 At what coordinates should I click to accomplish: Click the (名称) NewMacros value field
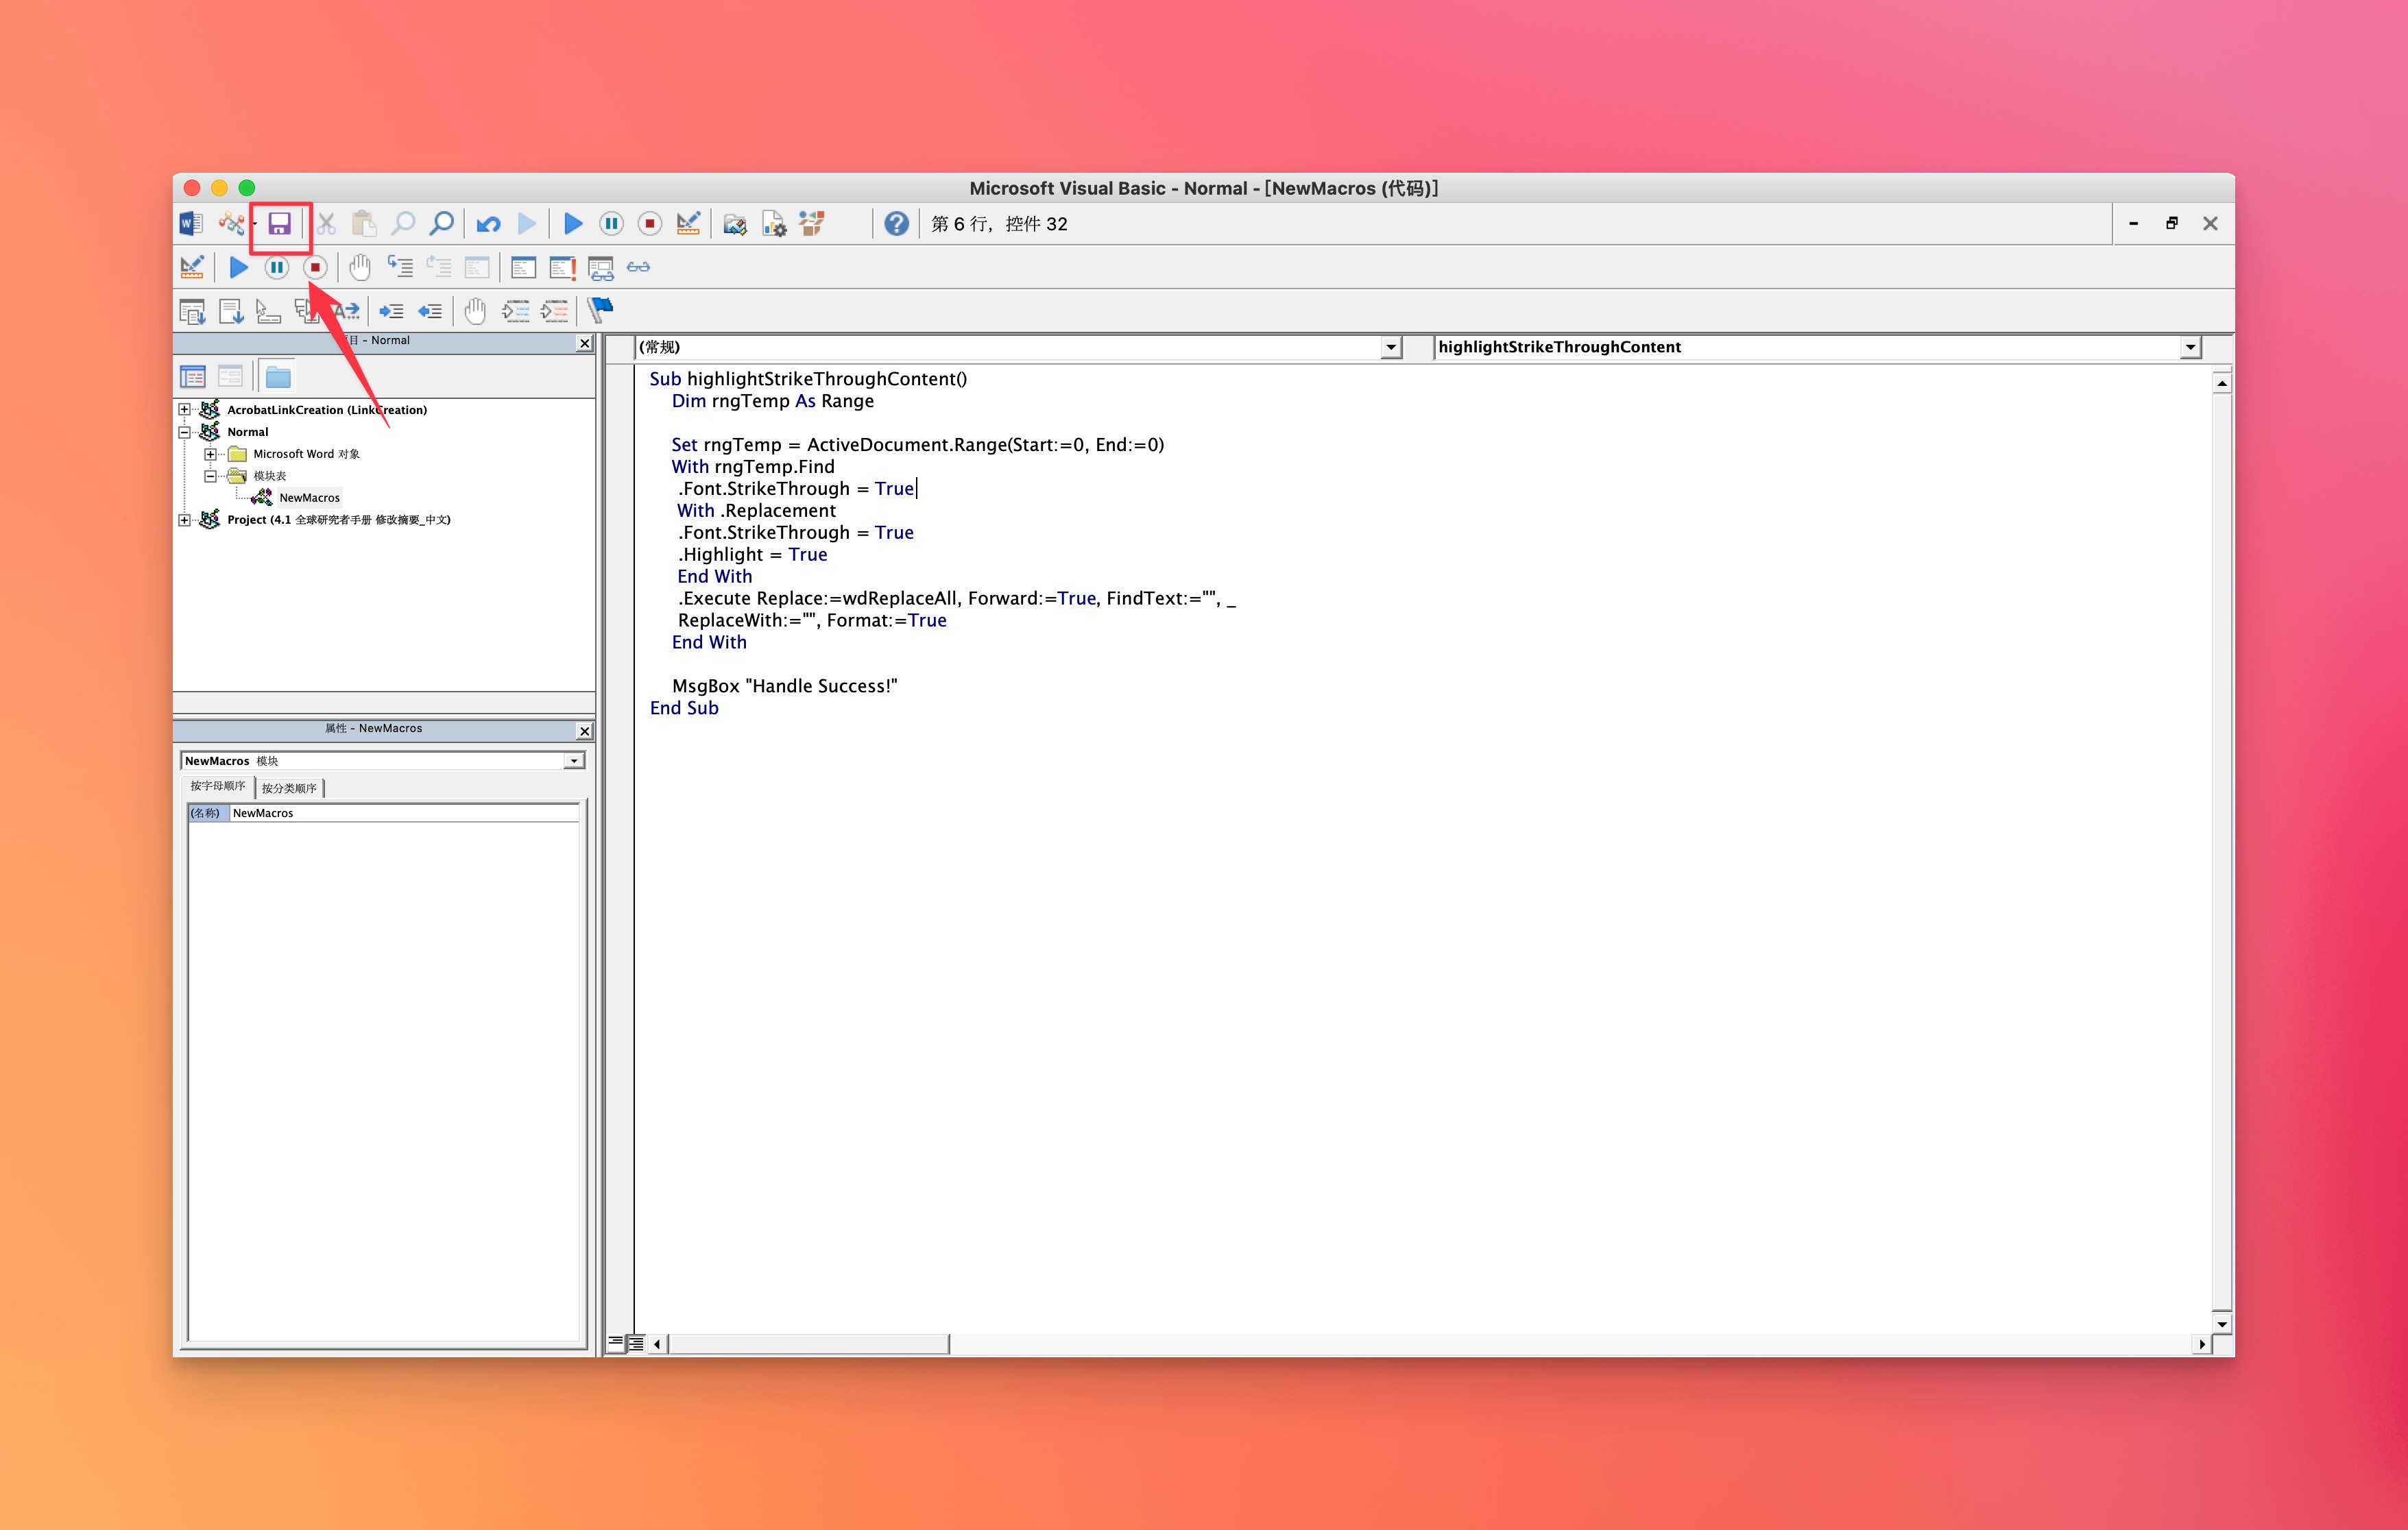pos(404,813)
